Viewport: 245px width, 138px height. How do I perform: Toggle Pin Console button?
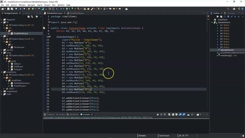(x=188, y=115)
